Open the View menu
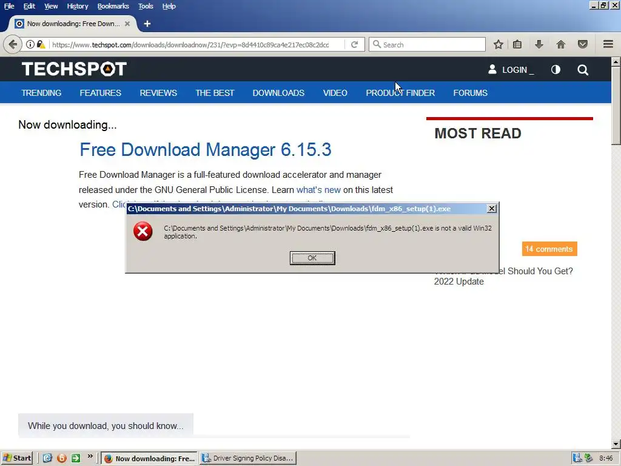Screen dimensions: 621x466 pos(51,6)
